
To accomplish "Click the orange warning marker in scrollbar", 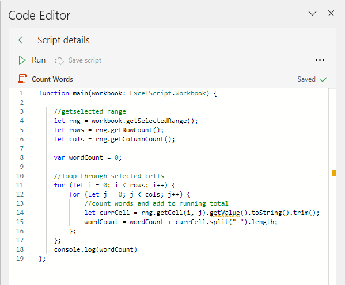I will click(x=334, y=172).
